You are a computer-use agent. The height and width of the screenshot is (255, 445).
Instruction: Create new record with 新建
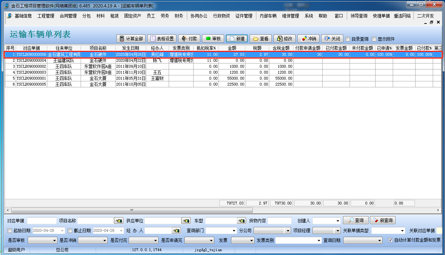(237, 39)
